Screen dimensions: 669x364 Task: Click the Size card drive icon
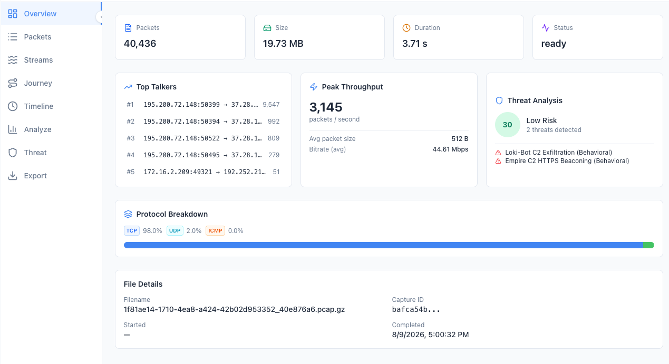267,28
